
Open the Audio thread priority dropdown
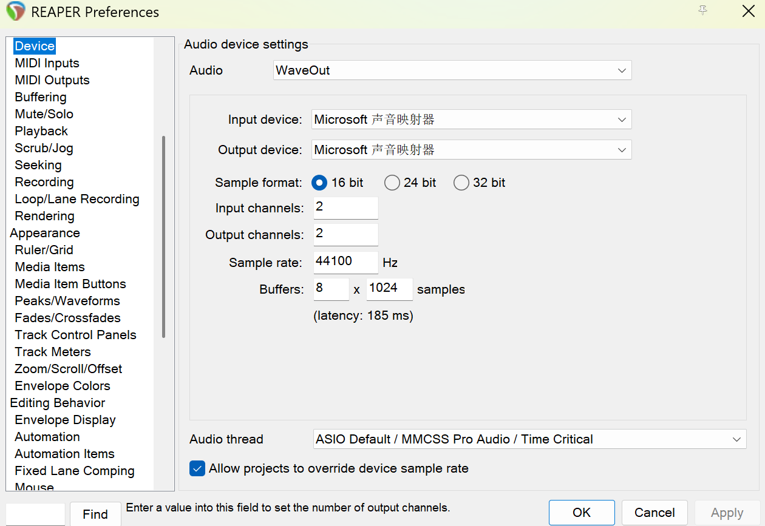529,439
